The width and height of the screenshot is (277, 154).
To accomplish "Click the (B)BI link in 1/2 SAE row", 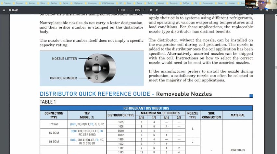I will 74,124.
